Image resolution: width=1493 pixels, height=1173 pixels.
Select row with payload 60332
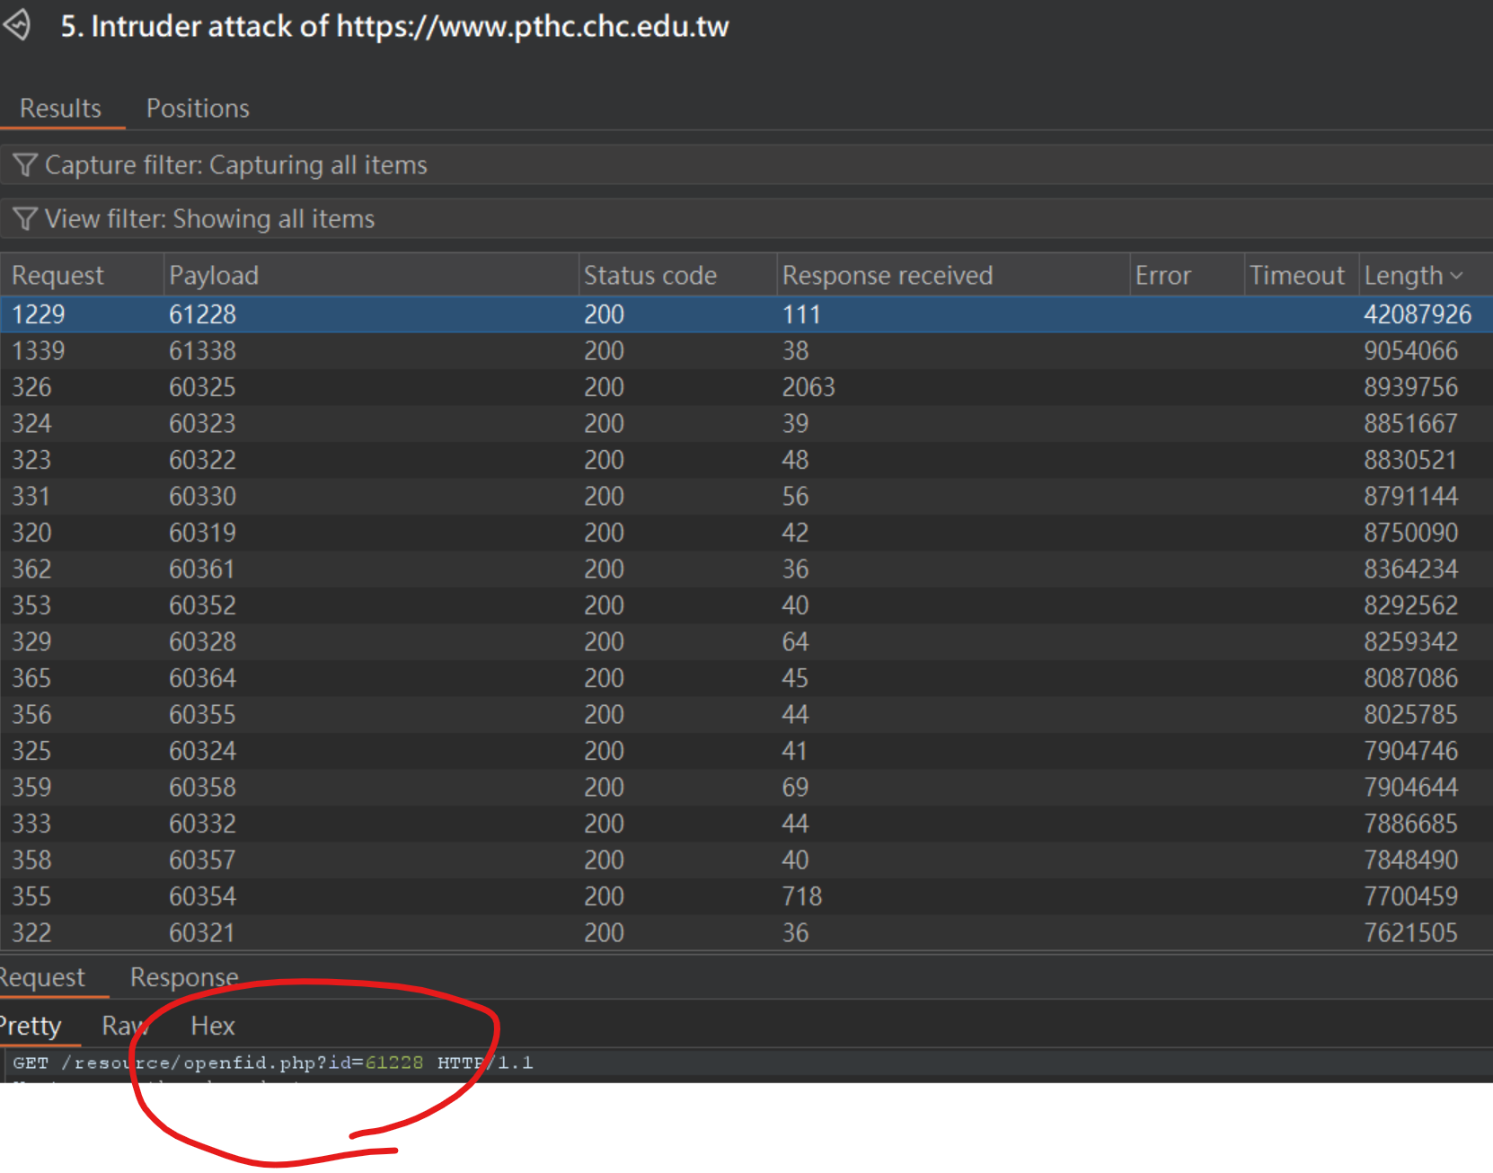click(746, 824)
